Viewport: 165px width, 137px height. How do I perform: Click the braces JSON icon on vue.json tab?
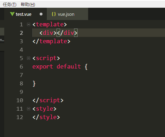click(x=54, y=14)
